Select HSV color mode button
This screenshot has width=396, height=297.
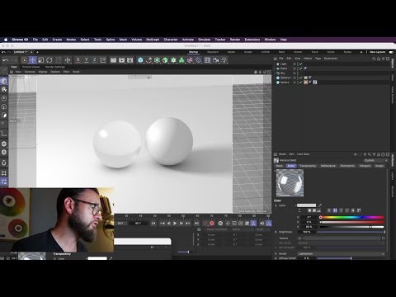click(x=335, y=210)
